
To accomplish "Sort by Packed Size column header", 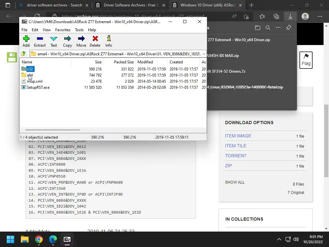I will click(x=120, y=62).
